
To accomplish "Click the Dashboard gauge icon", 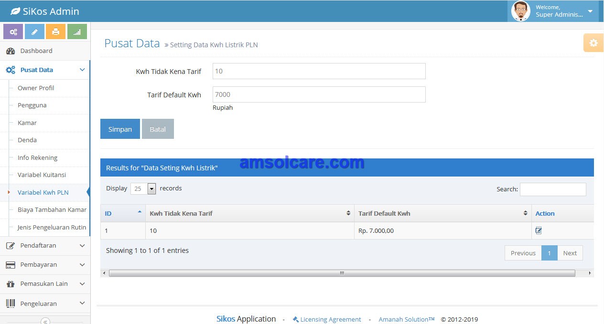I will 11,51.
